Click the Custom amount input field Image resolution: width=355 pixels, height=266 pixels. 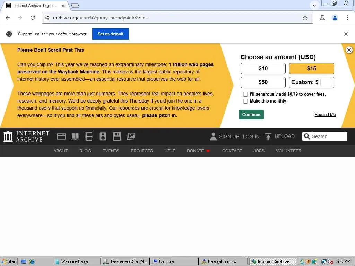pos(326,82)
